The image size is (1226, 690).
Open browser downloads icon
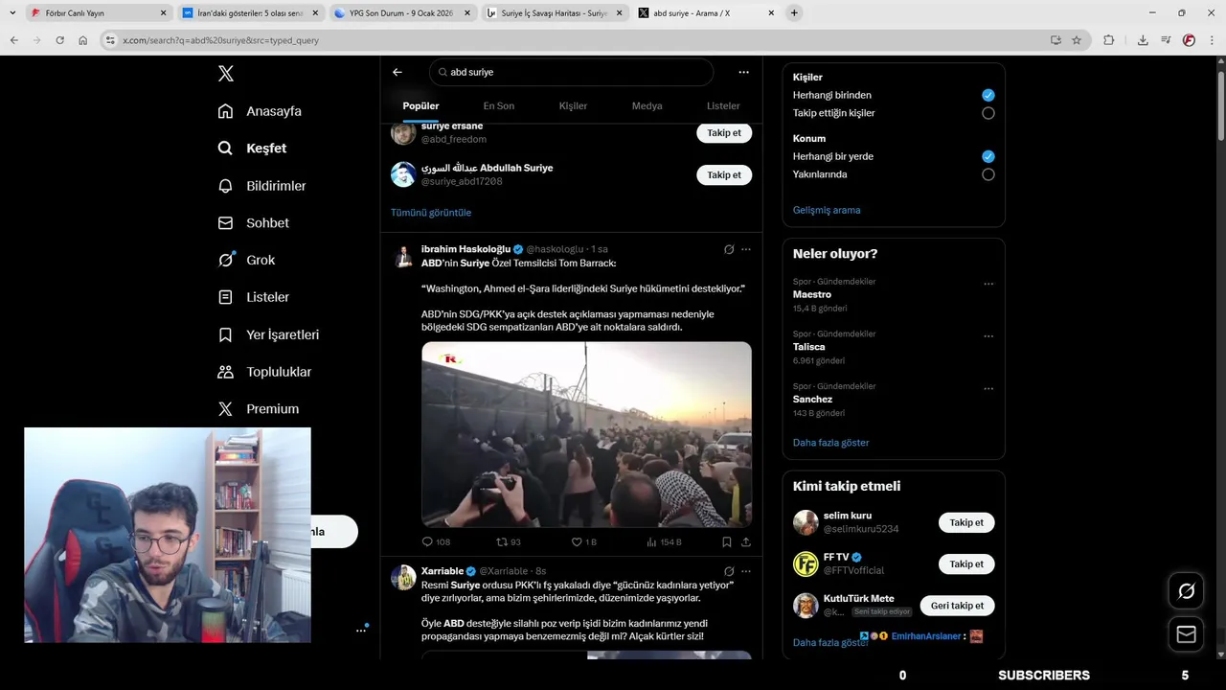pos(1143,40)
